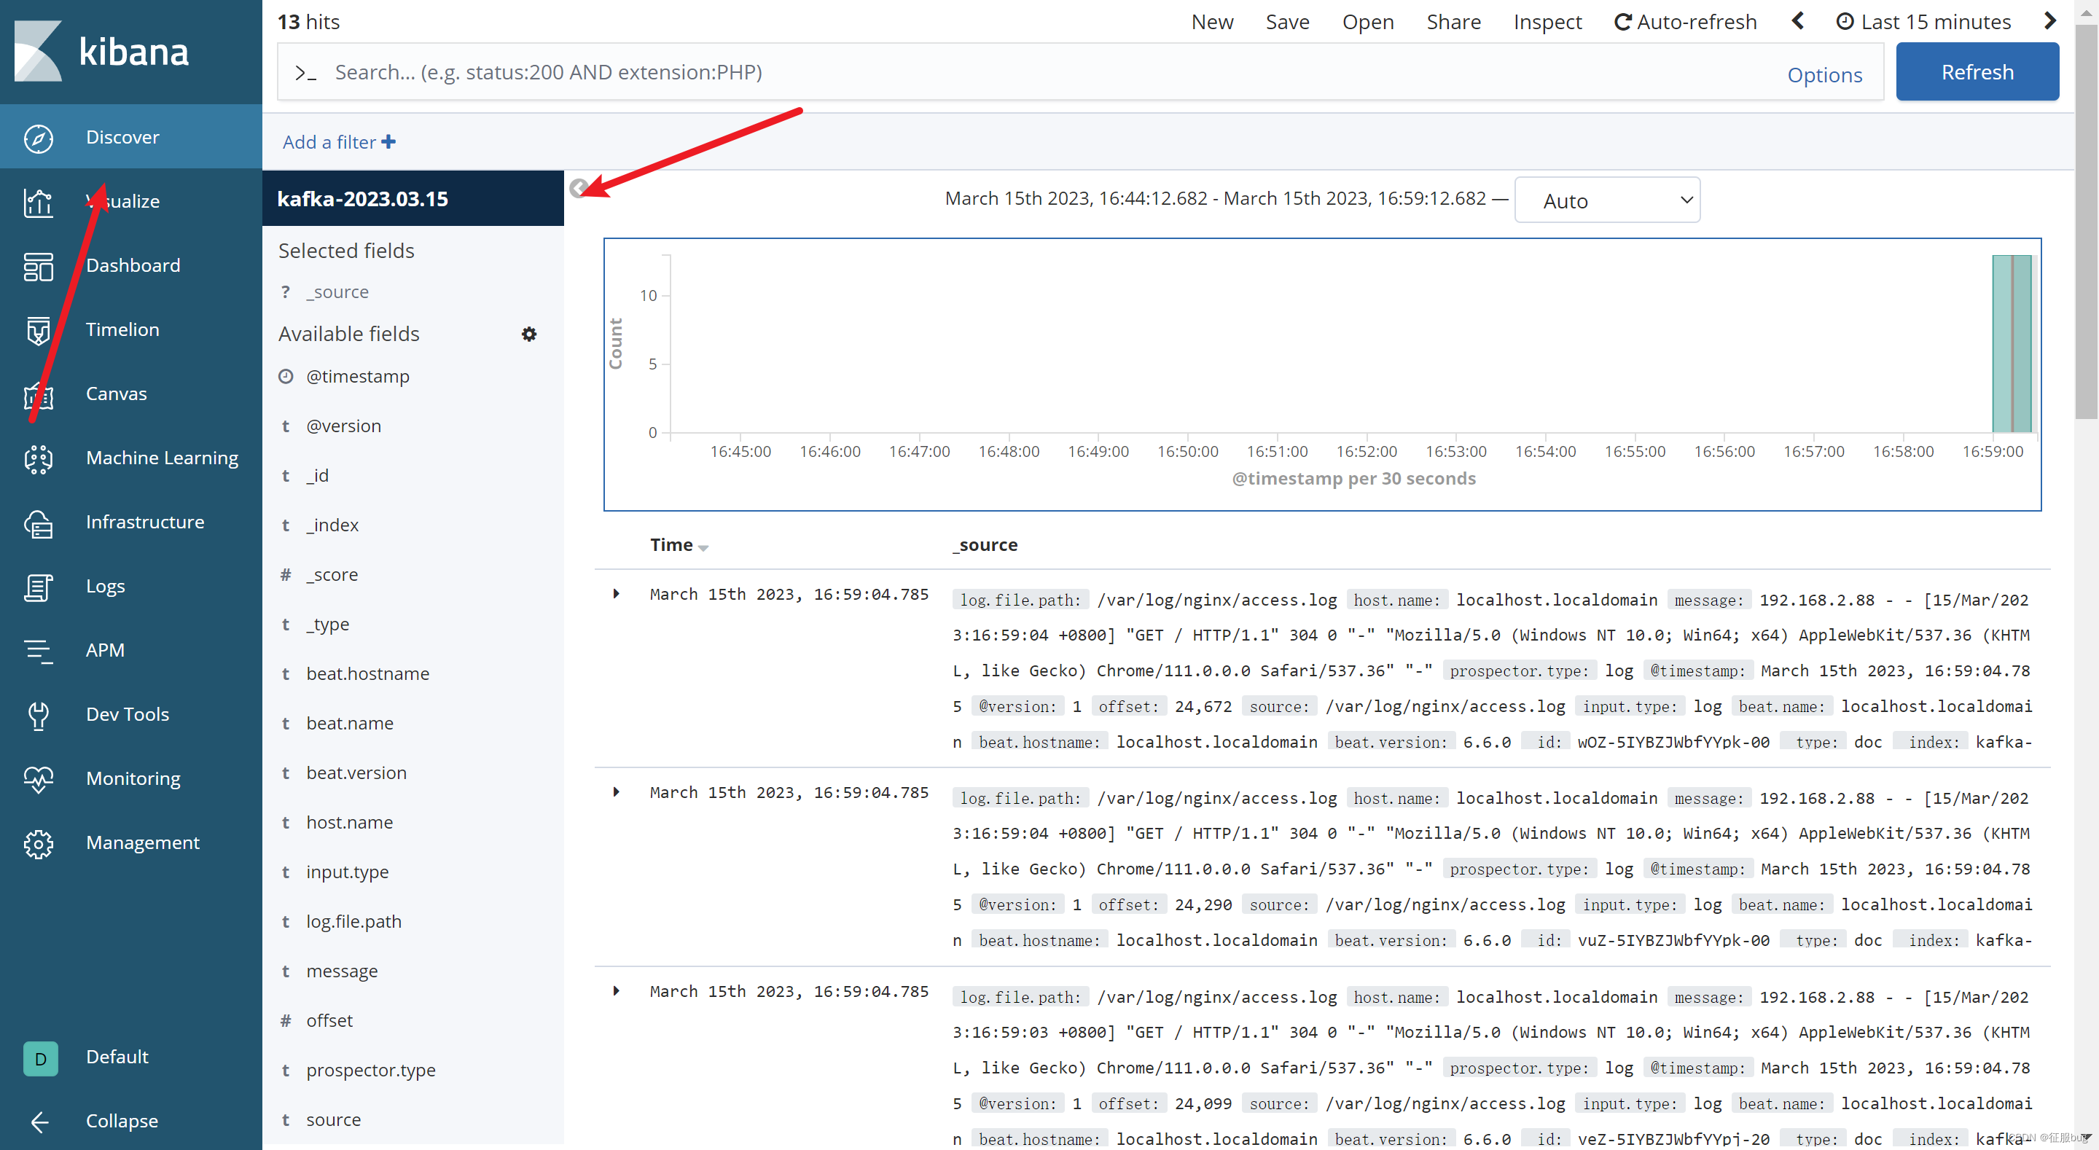Expand first log row at 16:59:04.785
The height and width of the screenshot is (1150, 2099).
pyautogui.click(x=616, y=594)
